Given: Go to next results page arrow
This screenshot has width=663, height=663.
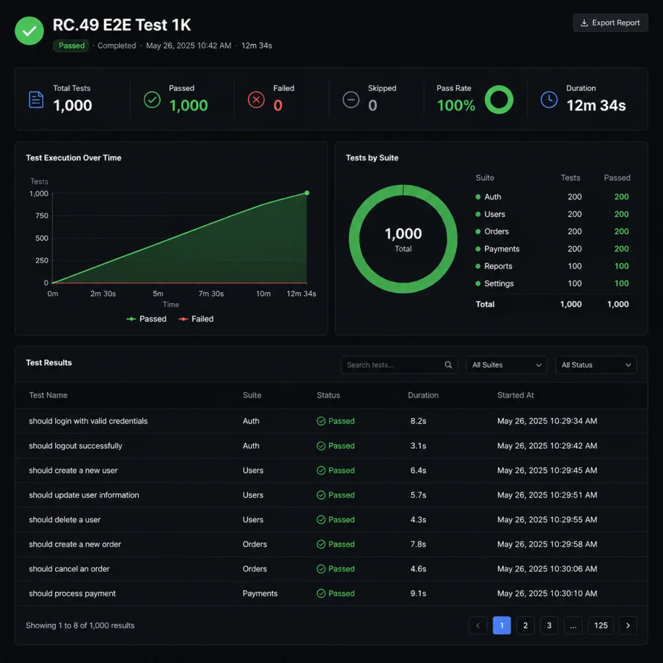Looking at the screenshot, I should pos(627,625).
